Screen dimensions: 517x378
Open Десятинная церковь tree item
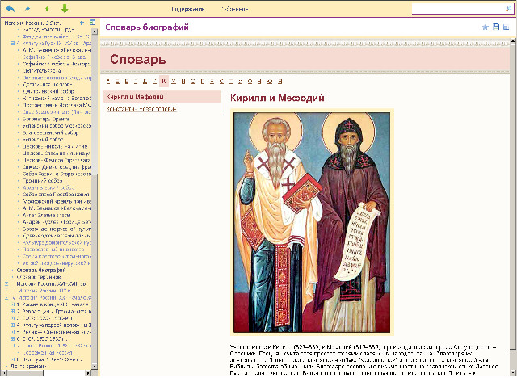pos(47,84)
